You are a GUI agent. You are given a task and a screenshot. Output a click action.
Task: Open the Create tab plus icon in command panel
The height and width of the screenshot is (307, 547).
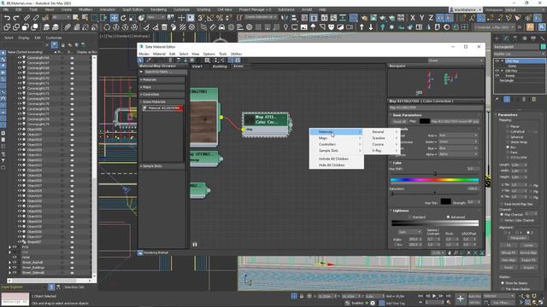[x=497, y=38]
